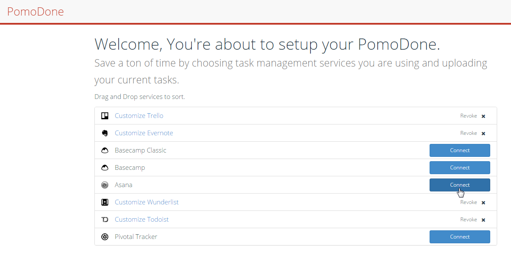Click the Todoist TD icon
This screenshot has height=258, width=511.
(x=104, y=220)
